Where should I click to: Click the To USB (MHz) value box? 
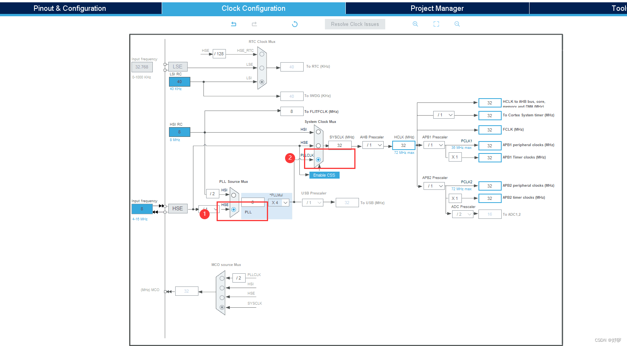[x=347, y=203]
